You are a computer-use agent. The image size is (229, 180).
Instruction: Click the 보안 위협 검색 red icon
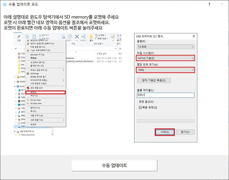click(28, 88)
